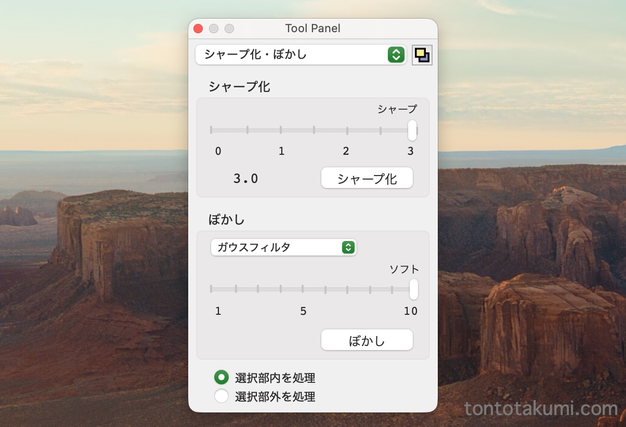Click the Tool Panel window title
626x427 pixels.
(312, 29)
